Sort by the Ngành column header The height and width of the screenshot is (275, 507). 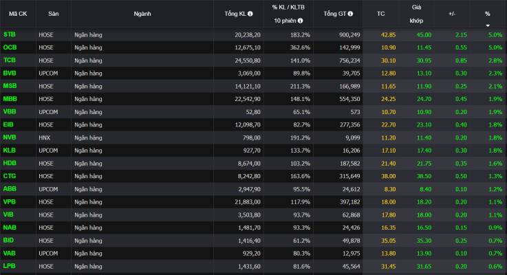pos(142,14)
